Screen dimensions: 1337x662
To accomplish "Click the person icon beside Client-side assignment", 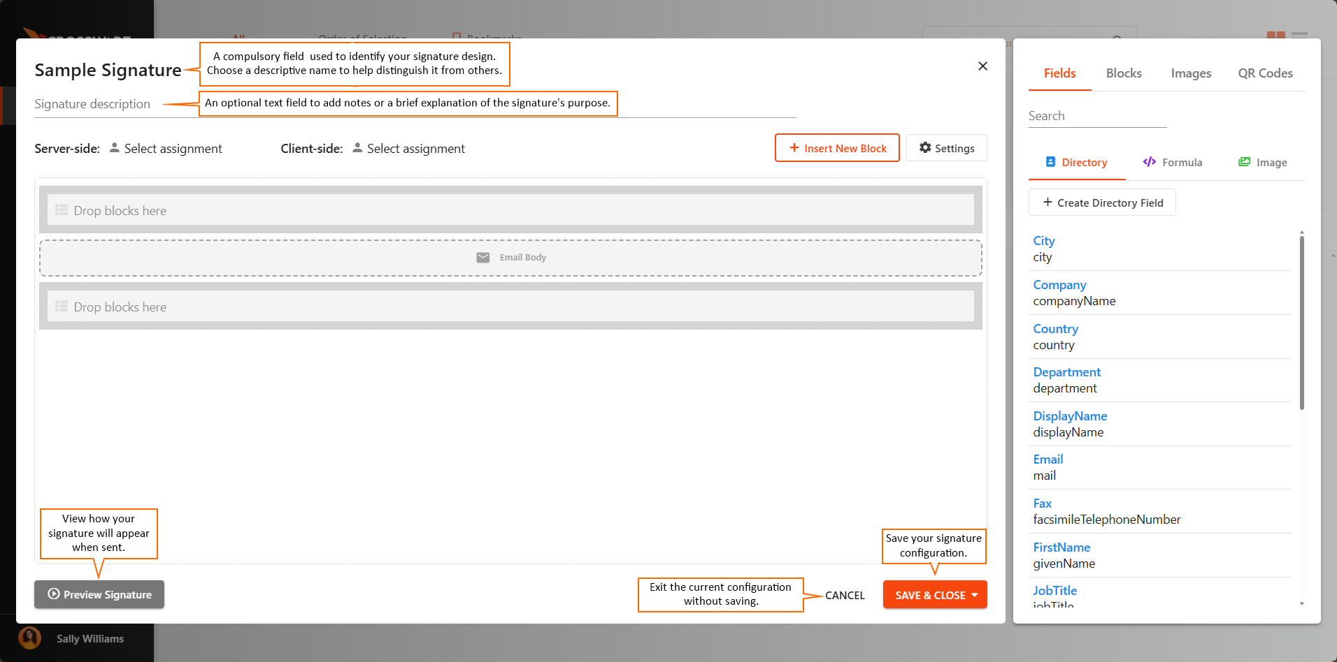I will click(357, 147).
